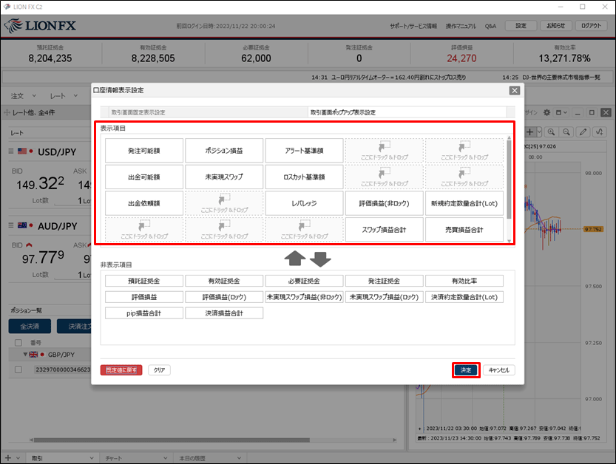Open the crosshair tool dropdown arrow
This screenshot has height=464, width=616.
[x=539, y=132]
